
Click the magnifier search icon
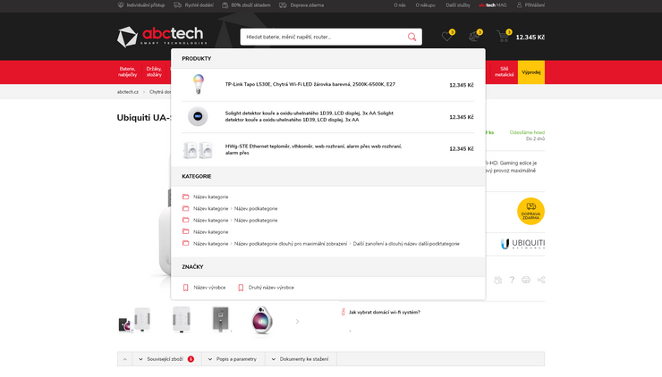tap(412, 37)
